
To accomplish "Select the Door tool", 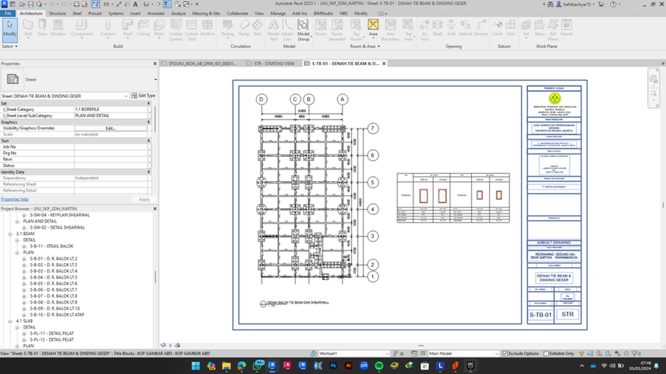I will coord(42,28).
